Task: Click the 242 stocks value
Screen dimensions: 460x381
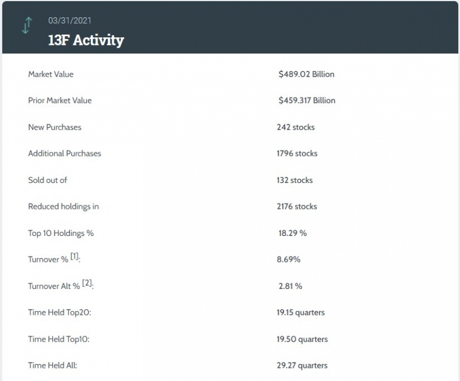Action: click(296, 127)
